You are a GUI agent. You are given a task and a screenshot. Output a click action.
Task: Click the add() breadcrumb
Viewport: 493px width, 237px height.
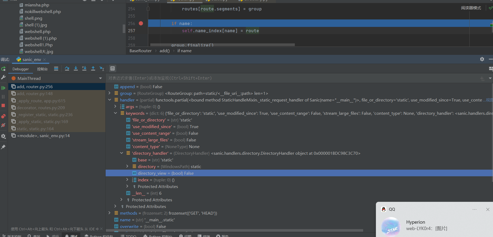point(165,51)
